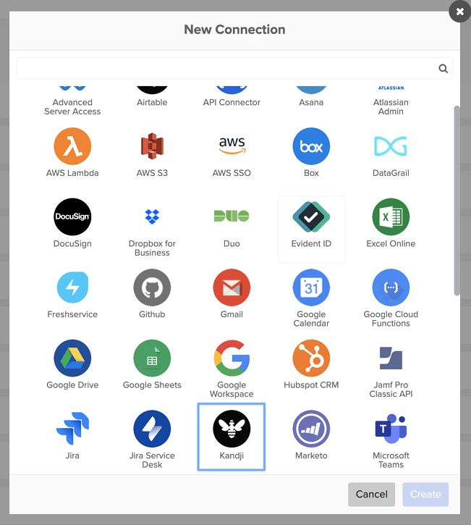This screenshot has width=471, height=525.
Task: Pick the Hubspot CRM connector icon
Action: point(311,358)
